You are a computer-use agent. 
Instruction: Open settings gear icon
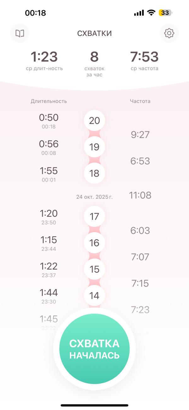169,33
